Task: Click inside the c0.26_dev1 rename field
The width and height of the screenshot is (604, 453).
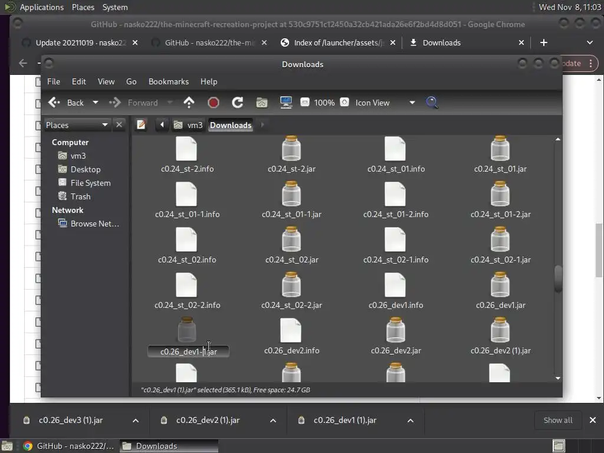Action: (188, 352)
